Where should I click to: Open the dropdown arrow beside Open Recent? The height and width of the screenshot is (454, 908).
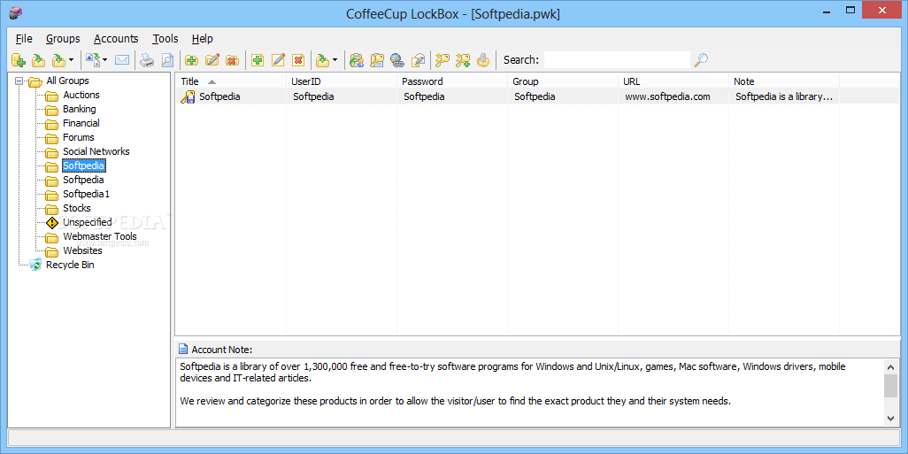pyautogui.click(x=71, y=59)
